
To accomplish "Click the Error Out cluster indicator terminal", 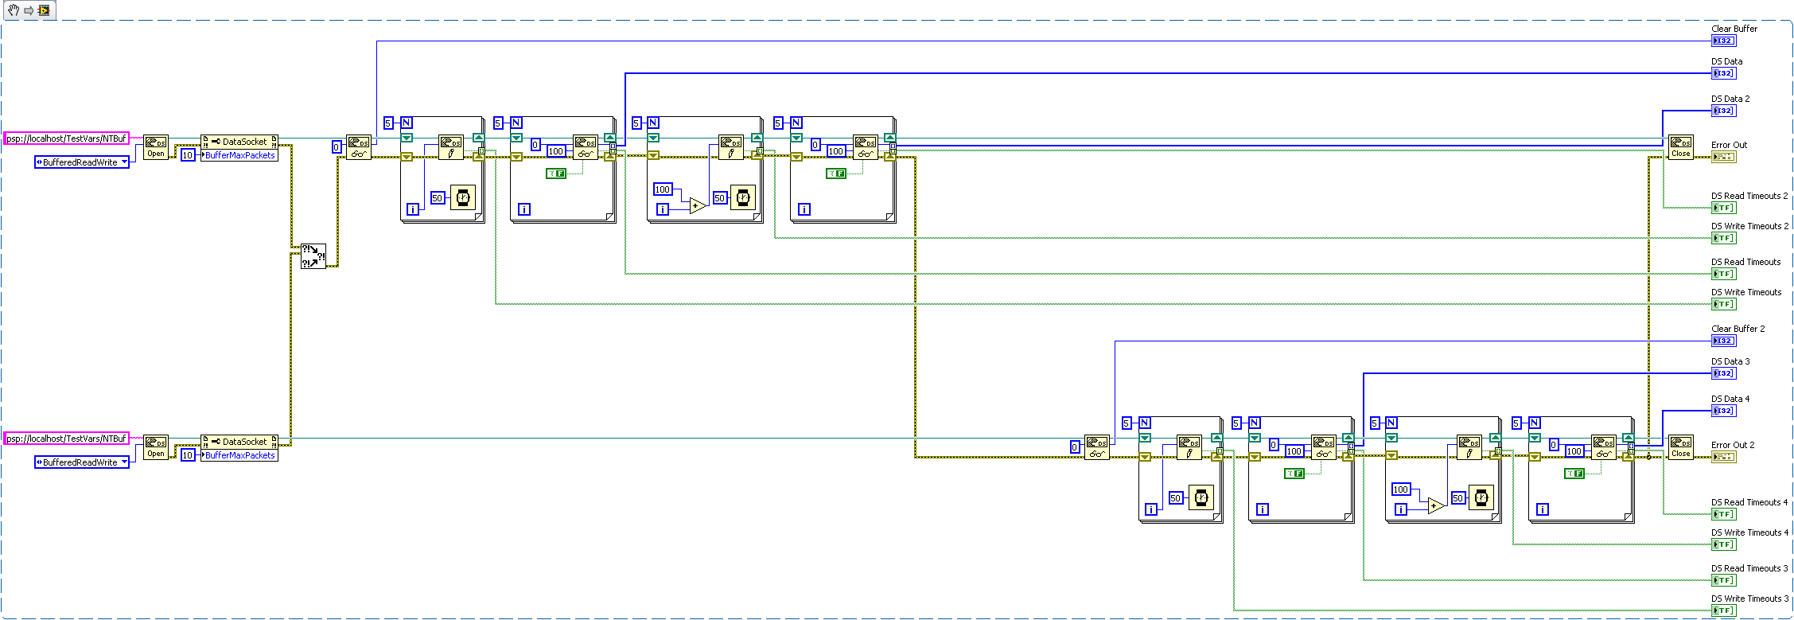I will tap(1723, 157).
